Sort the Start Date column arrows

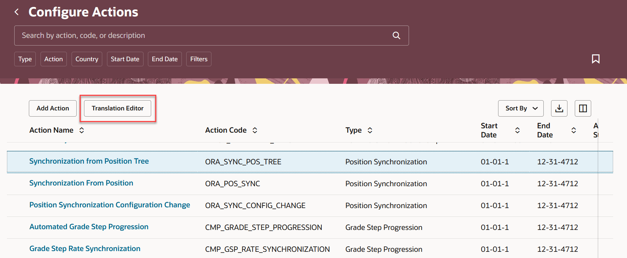pyautogui.click(x=517, y=130)
